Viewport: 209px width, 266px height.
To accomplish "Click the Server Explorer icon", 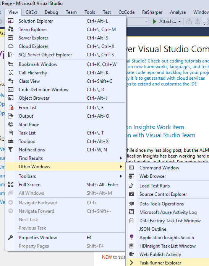I will [11, 38].
